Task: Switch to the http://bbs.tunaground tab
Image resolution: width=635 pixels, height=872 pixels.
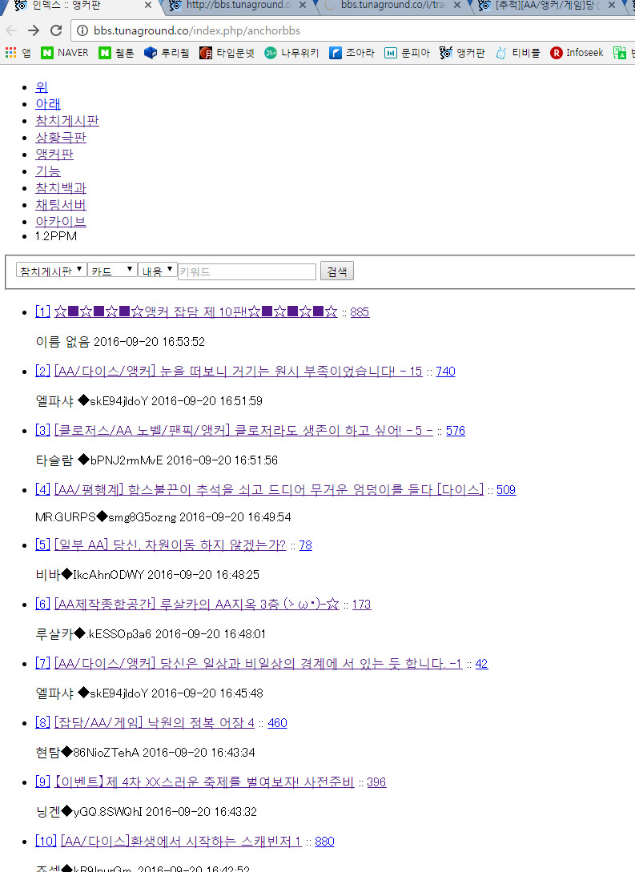Action: click(x=236, y=6)
